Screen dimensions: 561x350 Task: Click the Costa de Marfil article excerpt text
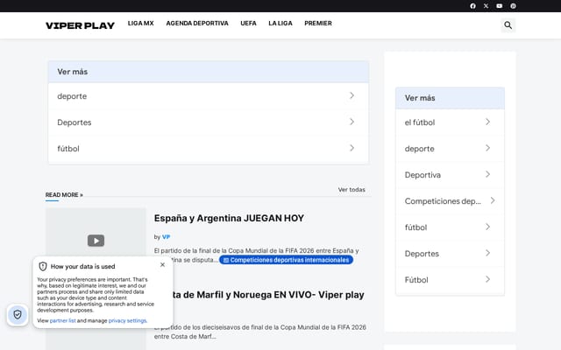coord(260,332)
